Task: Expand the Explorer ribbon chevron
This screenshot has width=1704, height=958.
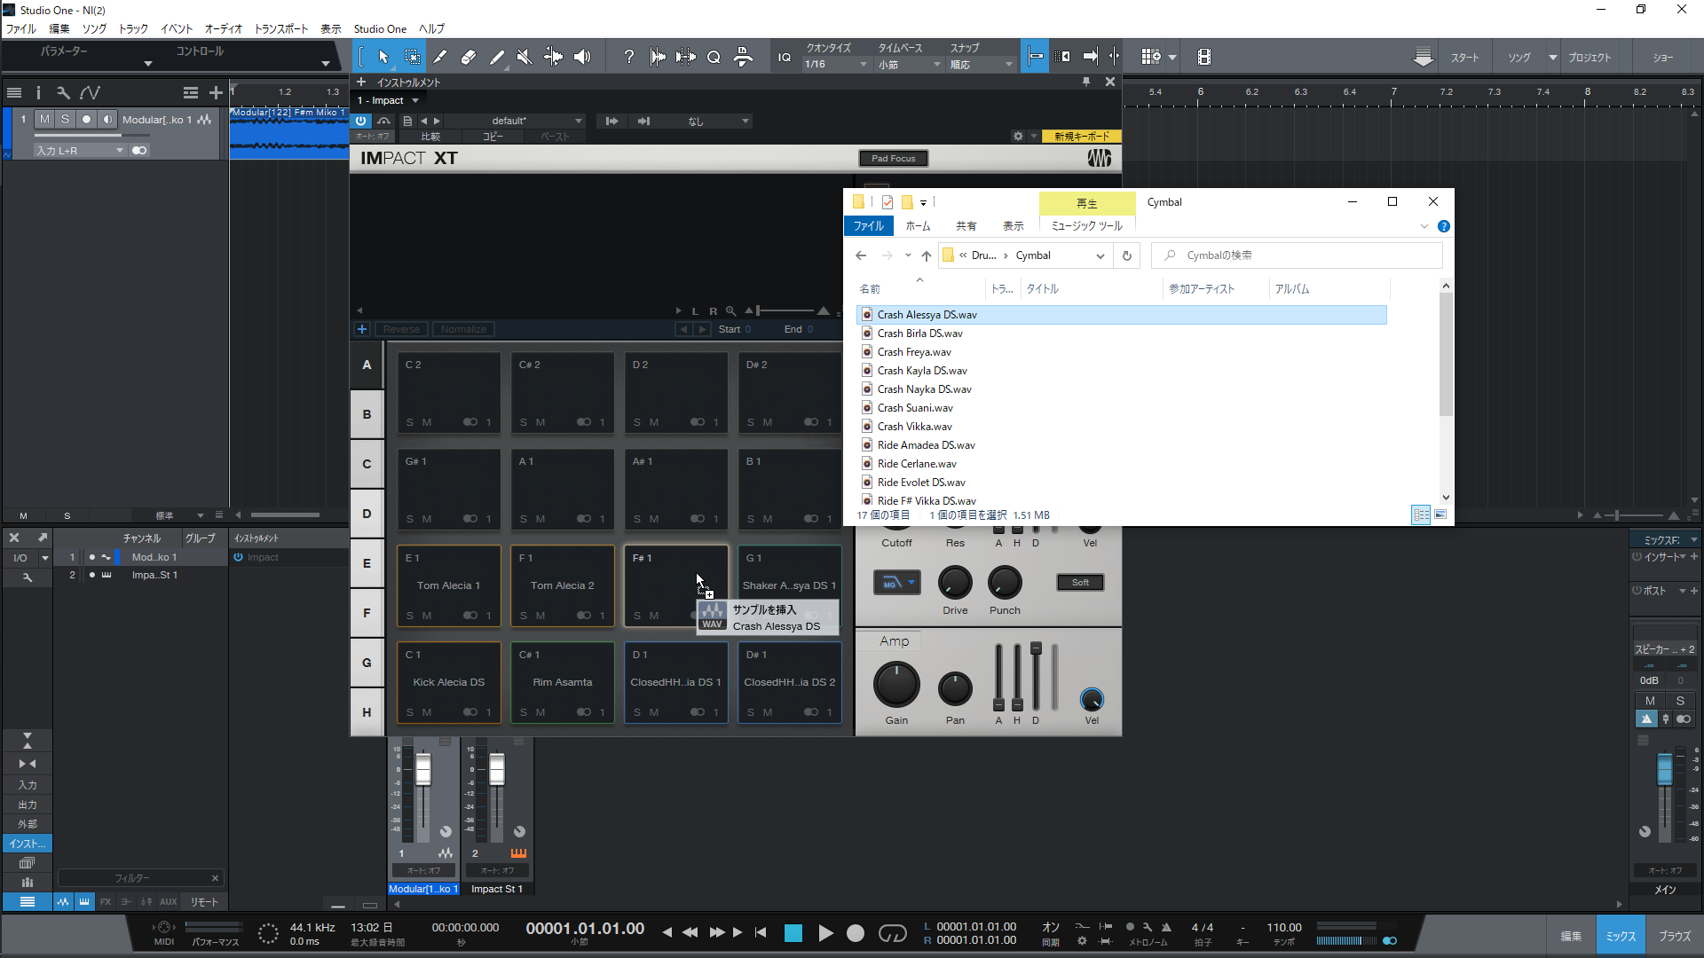Action: point(1424,226)
